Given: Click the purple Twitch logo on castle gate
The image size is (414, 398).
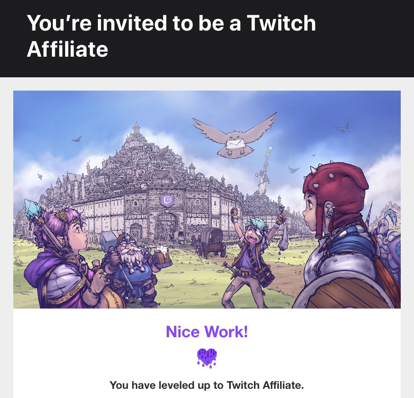Looking at the screenshot, I should (167, 200).
